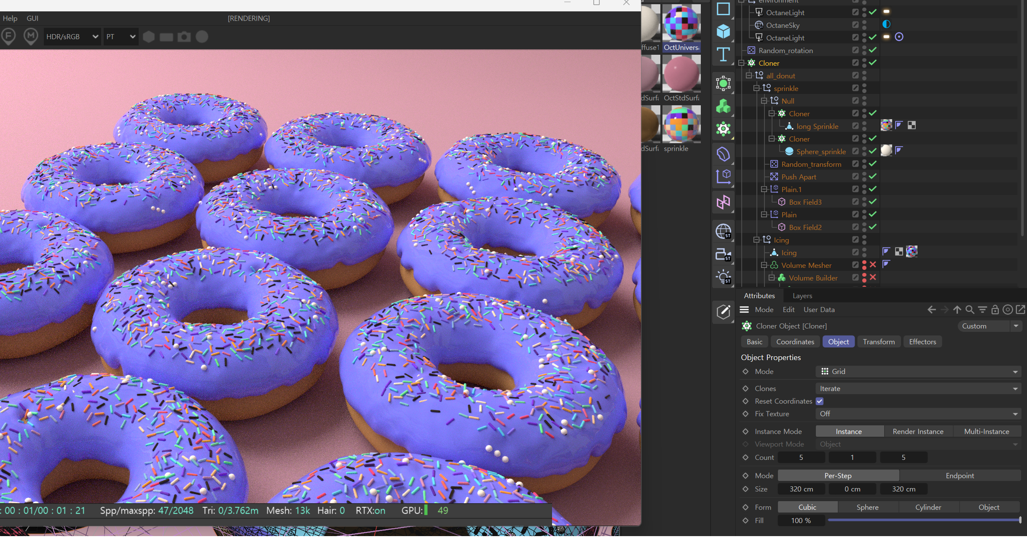Collapse the Icing null group
The image size is (1027, 550).
(x=756, y=240)
